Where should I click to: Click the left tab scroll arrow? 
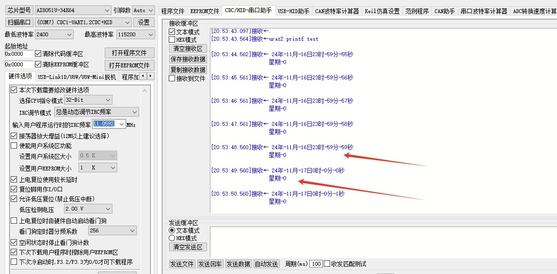click(x=143, y=76)
